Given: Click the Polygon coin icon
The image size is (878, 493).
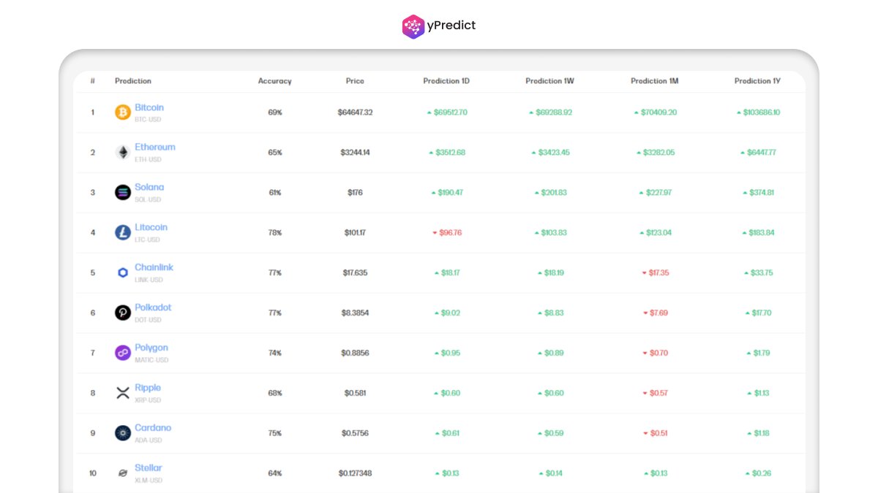Looking at the screenshot, I should click(x=123, y=353).
